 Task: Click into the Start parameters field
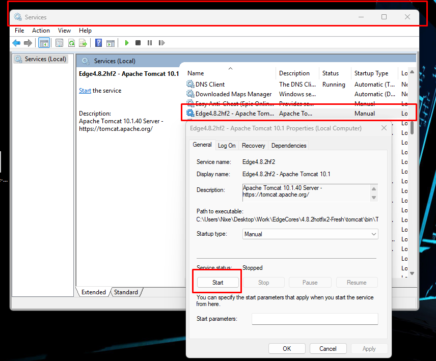[x=315, y=319]
